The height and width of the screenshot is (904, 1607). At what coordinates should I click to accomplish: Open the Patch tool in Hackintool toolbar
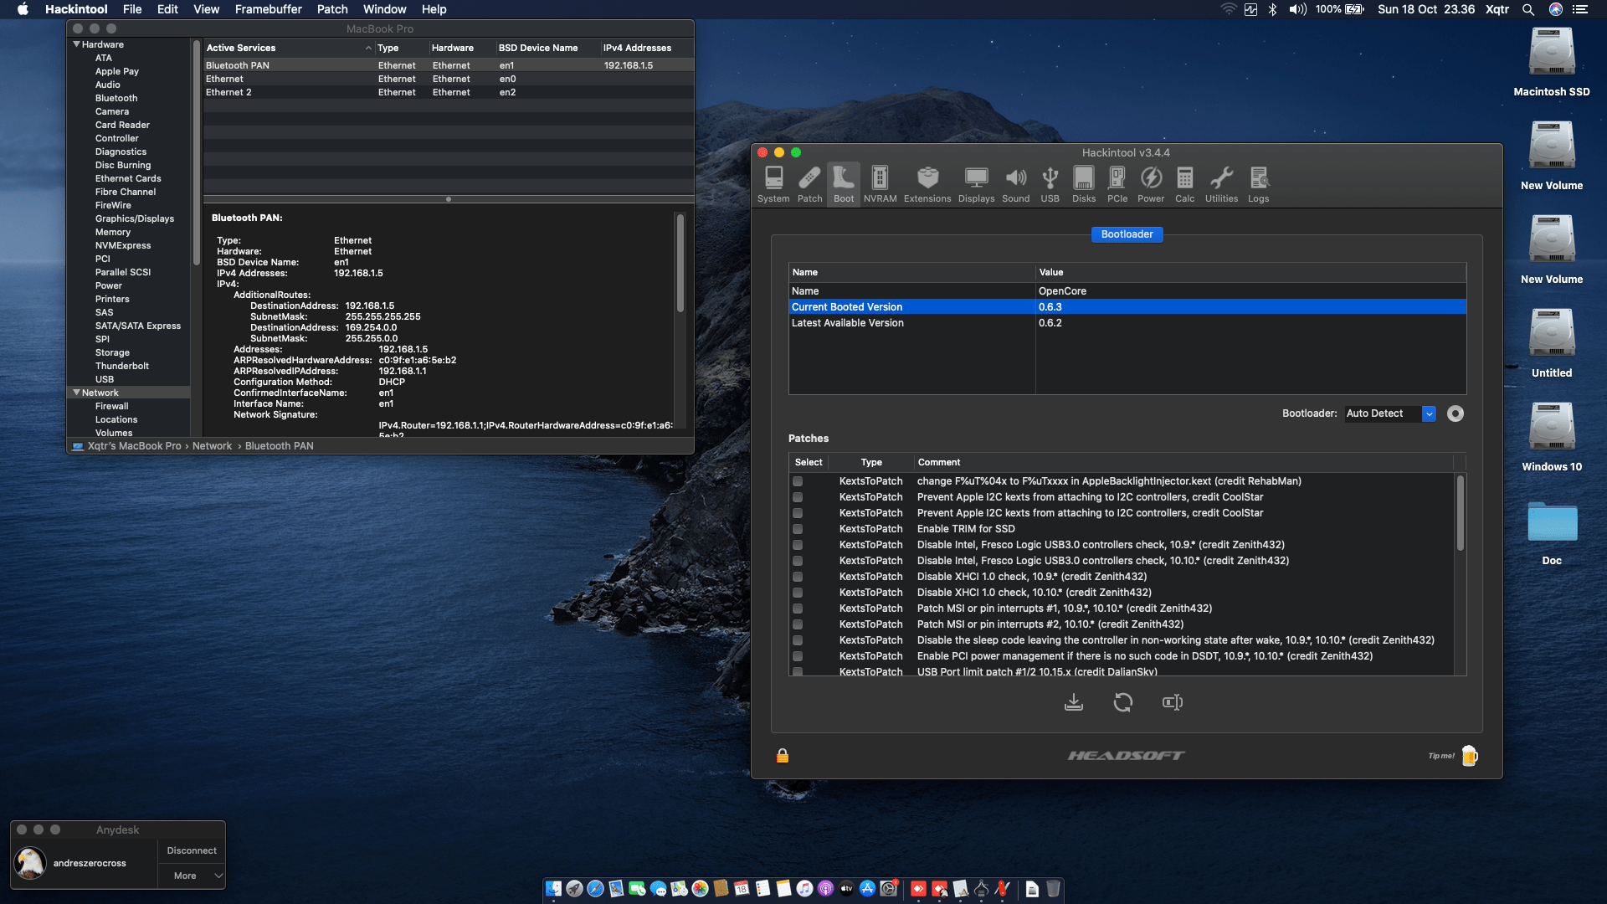click(809, 184)
